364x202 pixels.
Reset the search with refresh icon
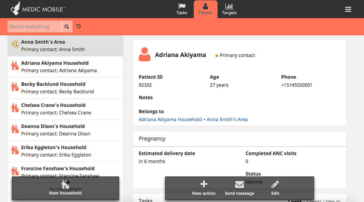79,26
